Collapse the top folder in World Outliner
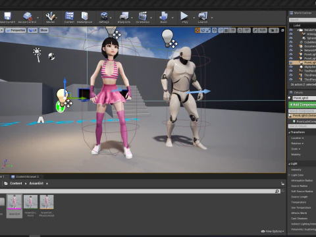 298,30
